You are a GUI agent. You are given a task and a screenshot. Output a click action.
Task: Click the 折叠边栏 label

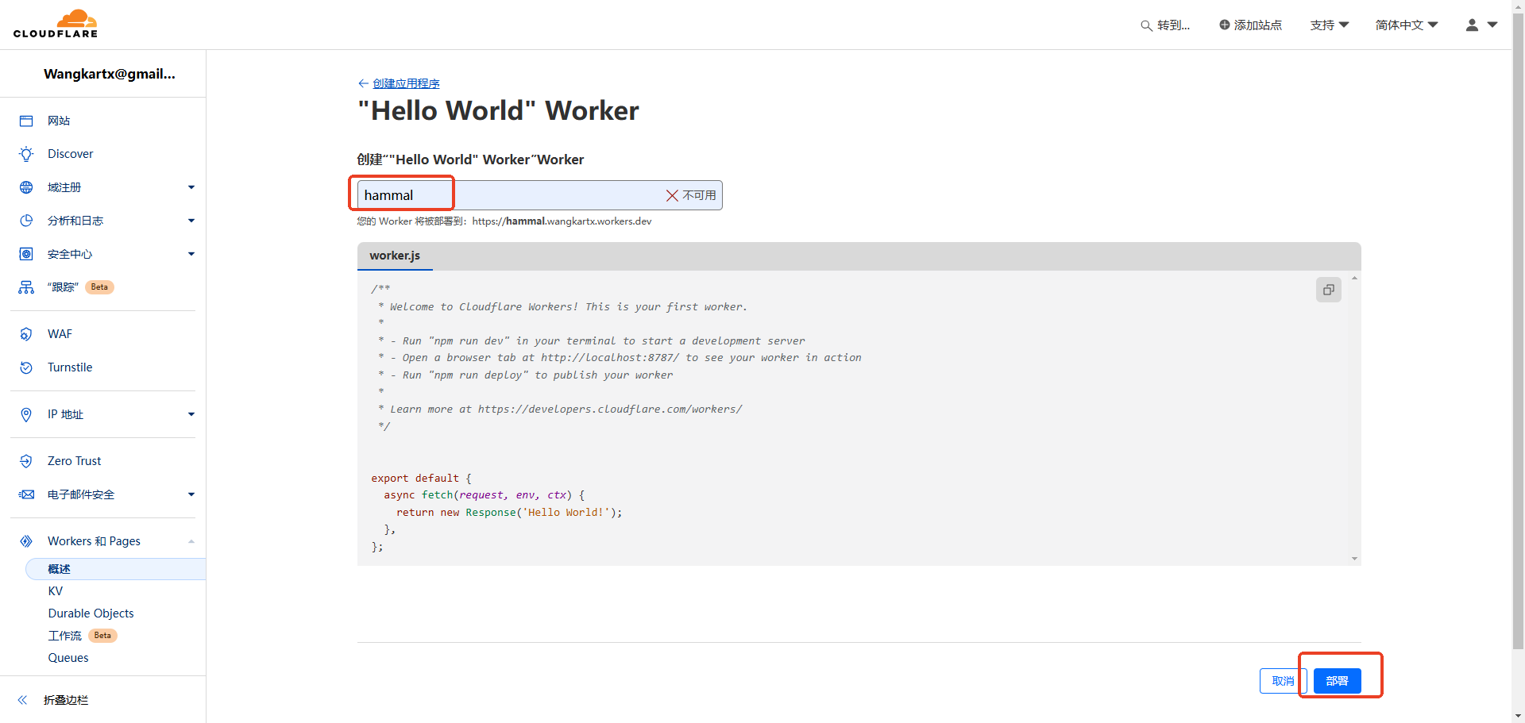pos(66,700)
